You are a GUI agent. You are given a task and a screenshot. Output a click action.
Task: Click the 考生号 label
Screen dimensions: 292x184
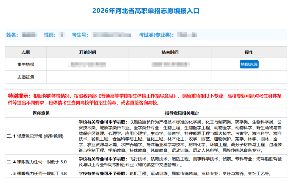(x=80, y=35)
